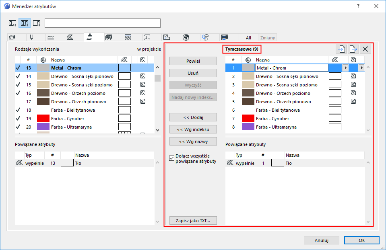Screen dimensions: 386x250
Task: Toggle checkmark of row 20 Farba - Ultramaryna
Action: point(18,127)
